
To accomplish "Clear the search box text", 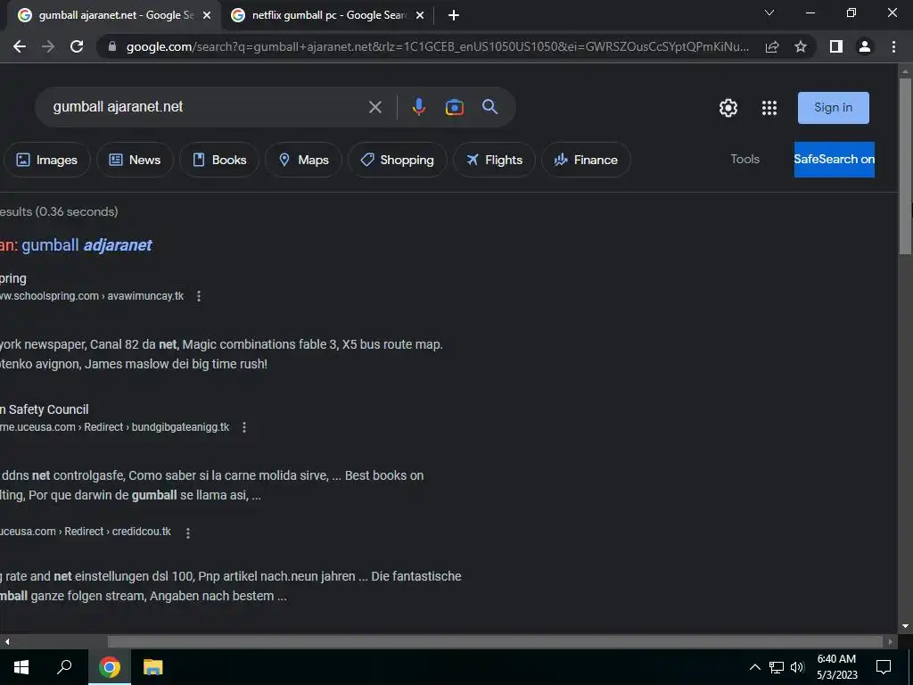I will 375,107.
